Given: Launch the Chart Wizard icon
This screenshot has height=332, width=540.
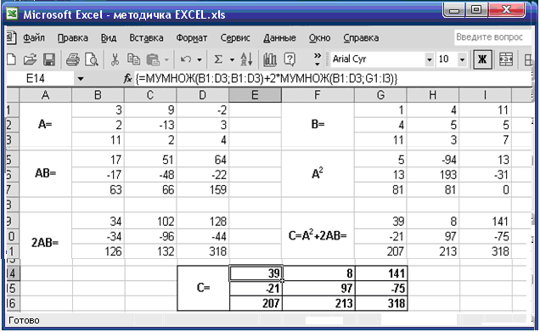Looking at the screenshot, I should (270, 59).
